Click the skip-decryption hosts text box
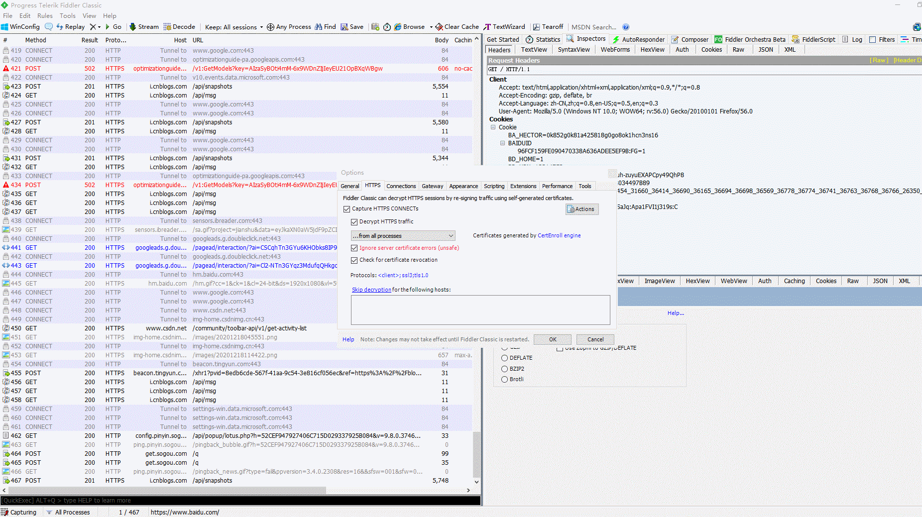 point(480,310)
